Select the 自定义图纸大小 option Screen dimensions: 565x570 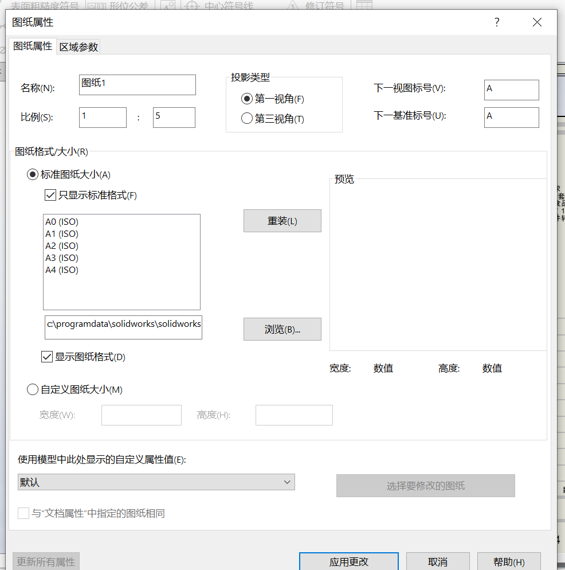pyautogui.click(x=33, y=389)
